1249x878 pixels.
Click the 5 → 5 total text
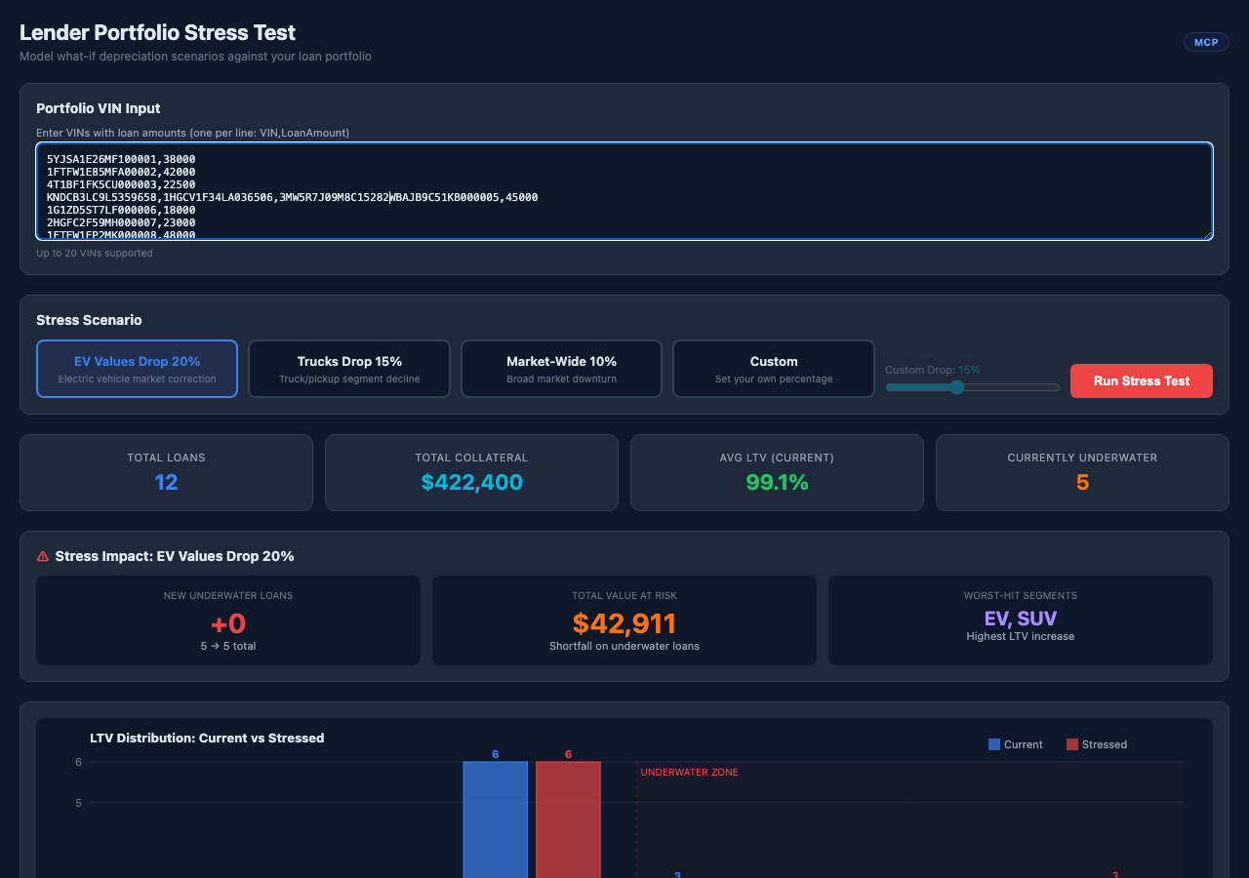click(x=228, y=646)
